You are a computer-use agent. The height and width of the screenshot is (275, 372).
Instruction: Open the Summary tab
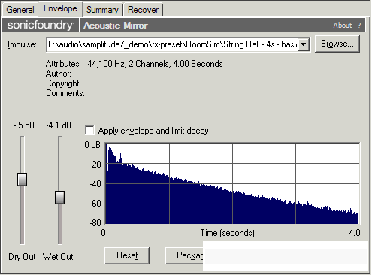coord(102,10)
